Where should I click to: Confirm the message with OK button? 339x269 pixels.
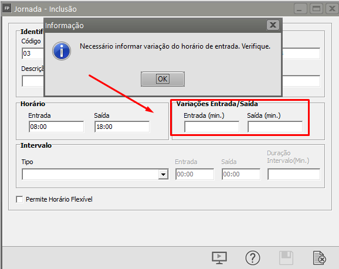pos(162,79)
